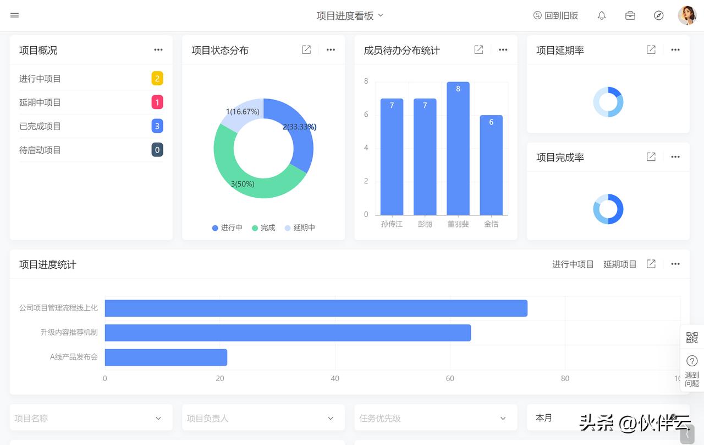The width and height of the screenshot is (704, 445).
Task: Click the notification bell icon
Action: pyautogui.click(x=602, y=15)
